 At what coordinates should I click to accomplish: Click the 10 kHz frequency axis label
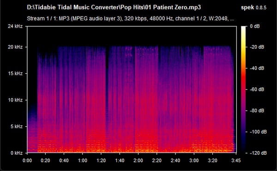click(x=15, y=100)
